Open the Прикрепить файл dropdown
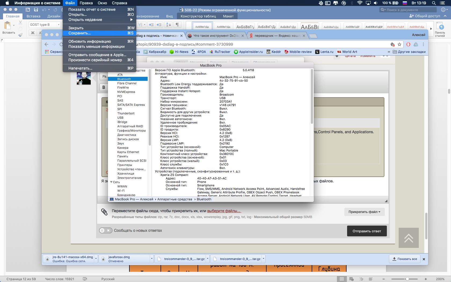Image resolution: width=451 pixels, height=282 pixels. click(364, 212)
